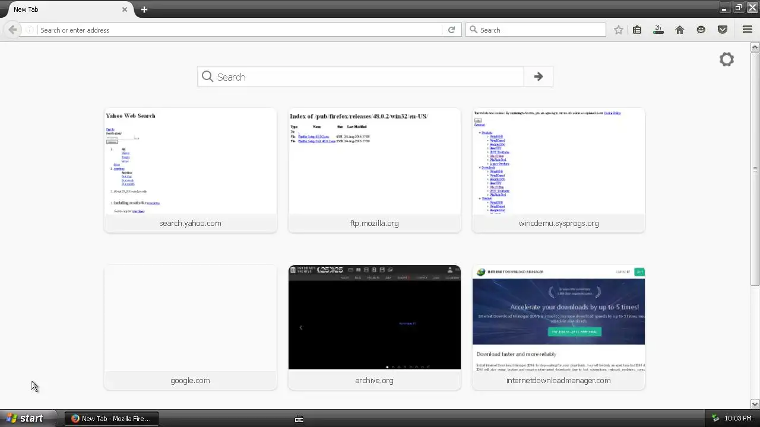This screenshot has width=760, height=427.
Task: Click the scrollbar up arrow
Action: [x=755, y=47]
